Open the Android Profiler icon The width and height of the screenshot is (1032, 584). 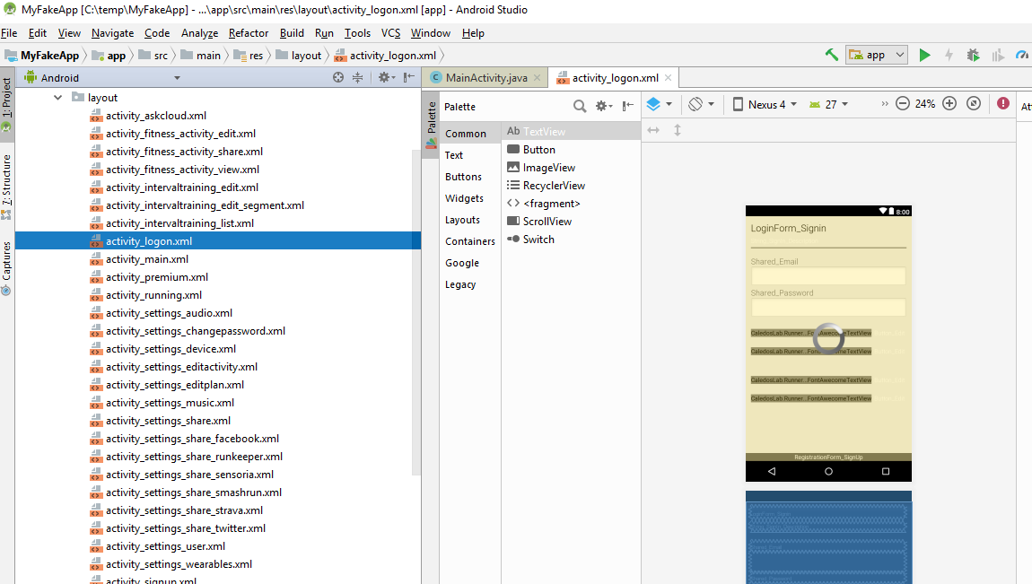1022,54
